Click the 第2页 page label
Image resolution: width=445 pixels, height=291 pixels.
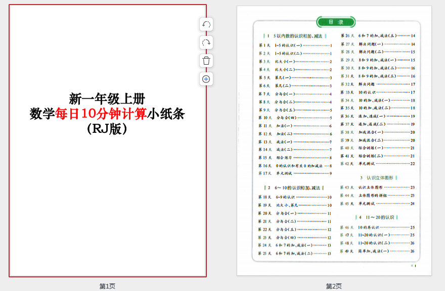click(334, 286)
